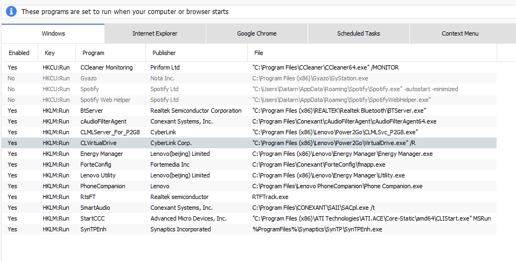The width and height of the screenshot is (516, 261).
Task: Click the CyberLink Corp. publisher cell
Action: (x=171, y=143)
